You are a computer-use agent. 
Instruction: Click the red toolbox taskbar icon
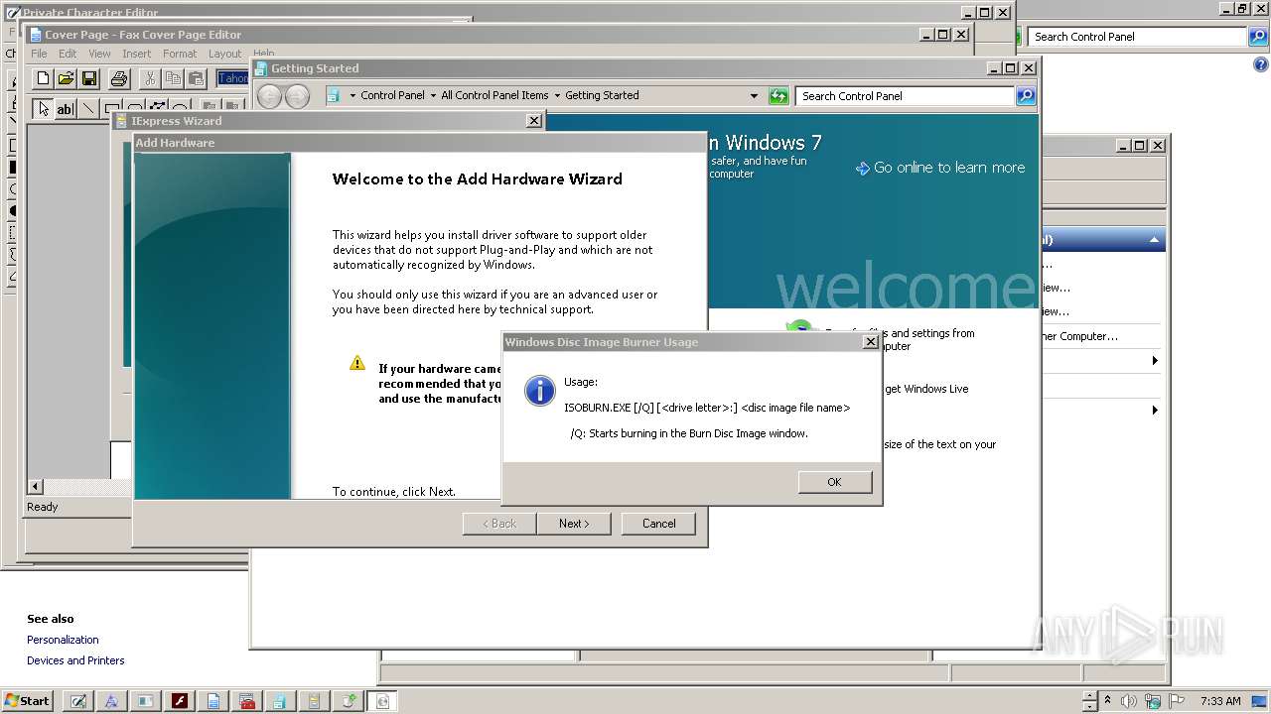247,701
